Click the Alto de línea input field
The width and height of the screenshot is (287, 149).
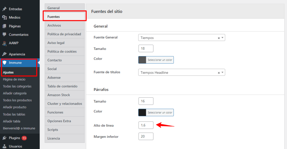(x=146, y=125)
